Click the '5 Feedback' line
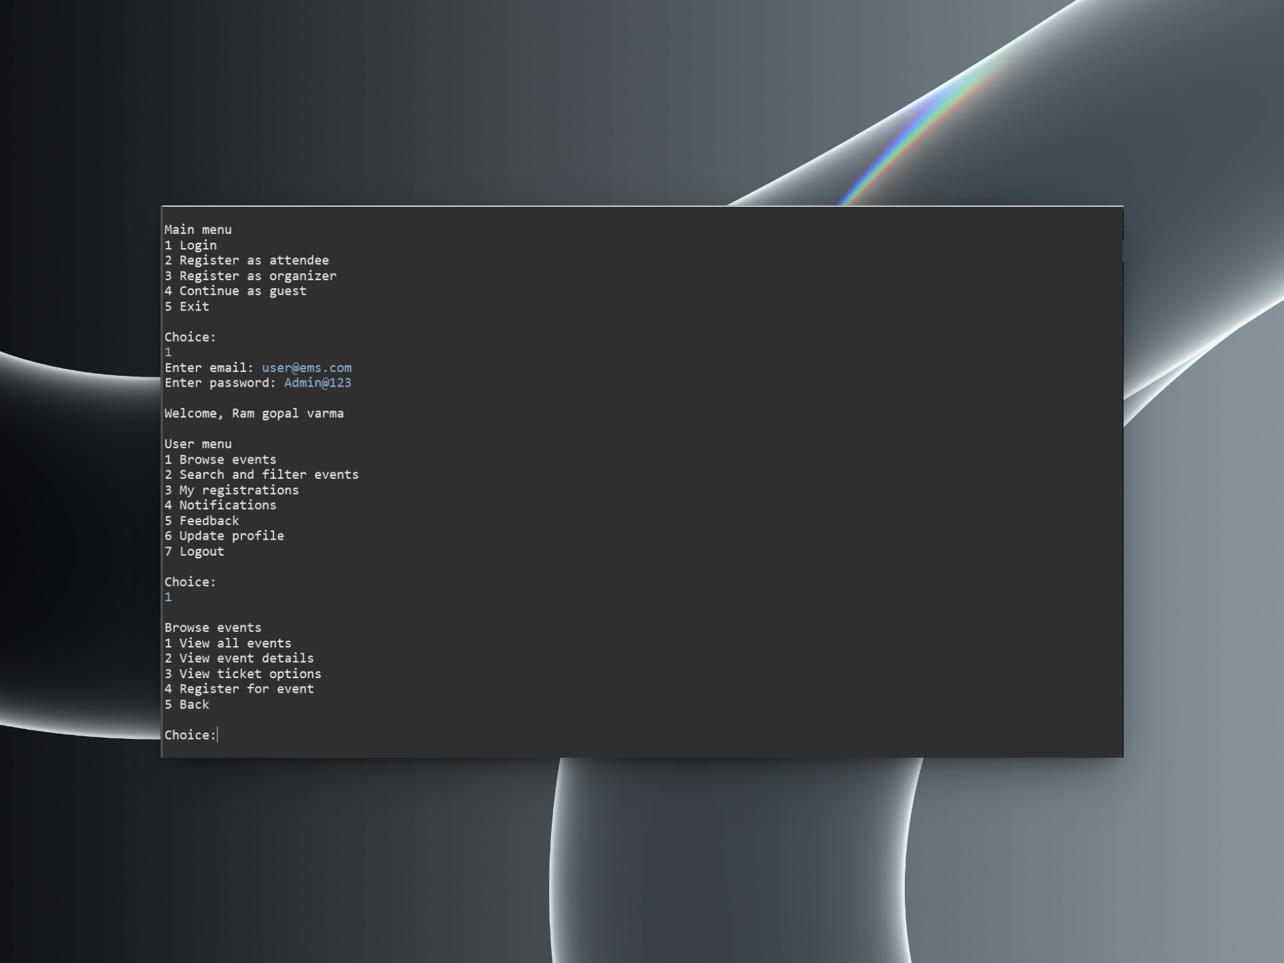This screenshot has width=1284, height=963. (201, 521)
